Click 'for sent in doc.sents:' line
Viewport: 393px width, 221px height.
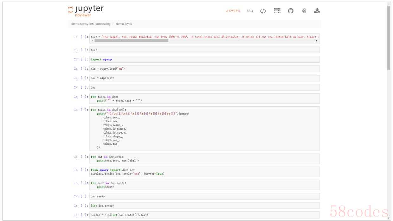(108, 183)
